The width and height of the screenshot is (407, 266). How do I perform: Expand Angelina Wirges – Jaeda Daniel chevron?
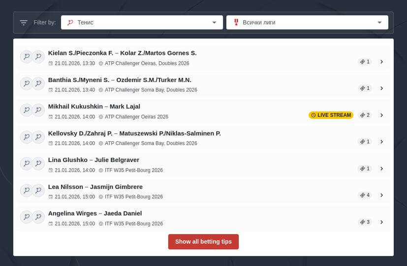[382, 222]
